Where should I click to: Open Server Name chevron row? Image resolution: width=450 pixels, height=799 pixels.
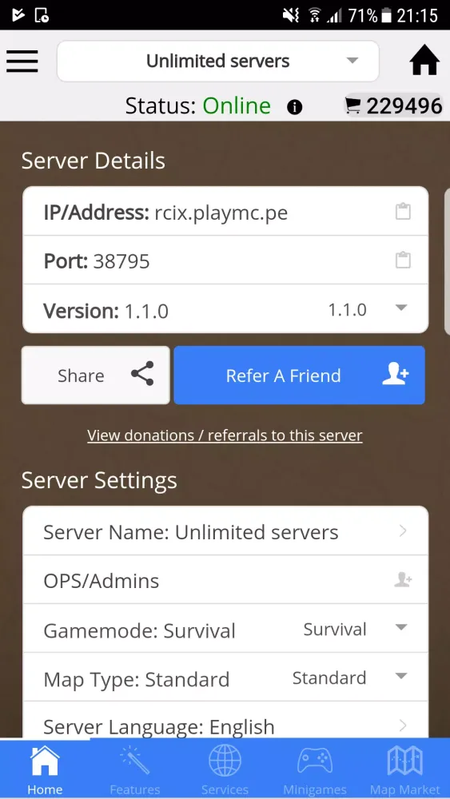(225, 531)
